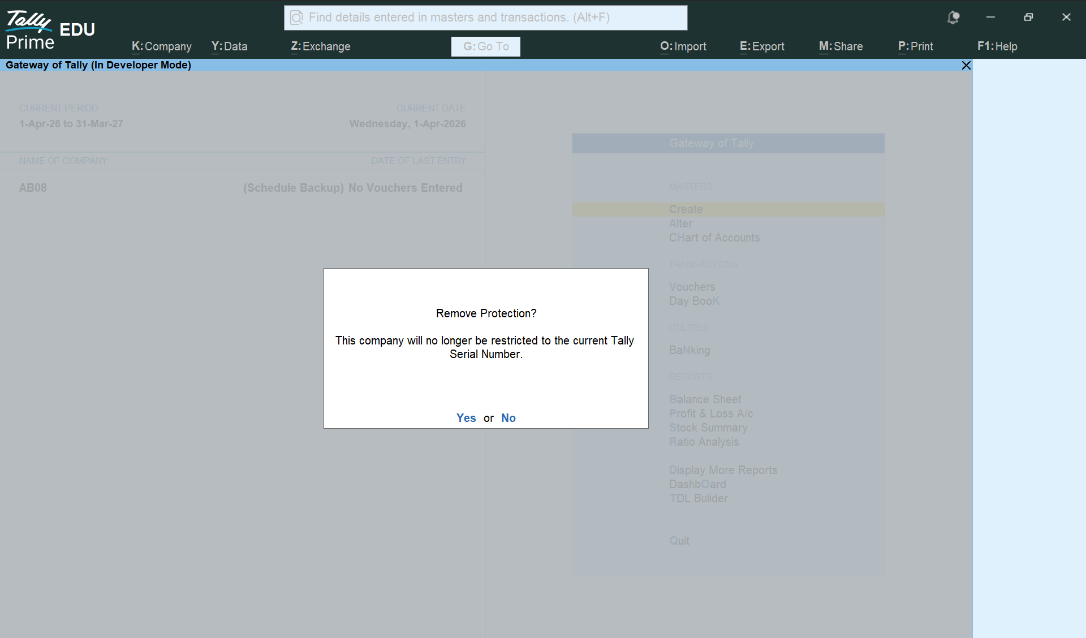This screenshot has width=1086, height=638.
Task: Minimize the TallyPrime window
Action: coord(990,18)
